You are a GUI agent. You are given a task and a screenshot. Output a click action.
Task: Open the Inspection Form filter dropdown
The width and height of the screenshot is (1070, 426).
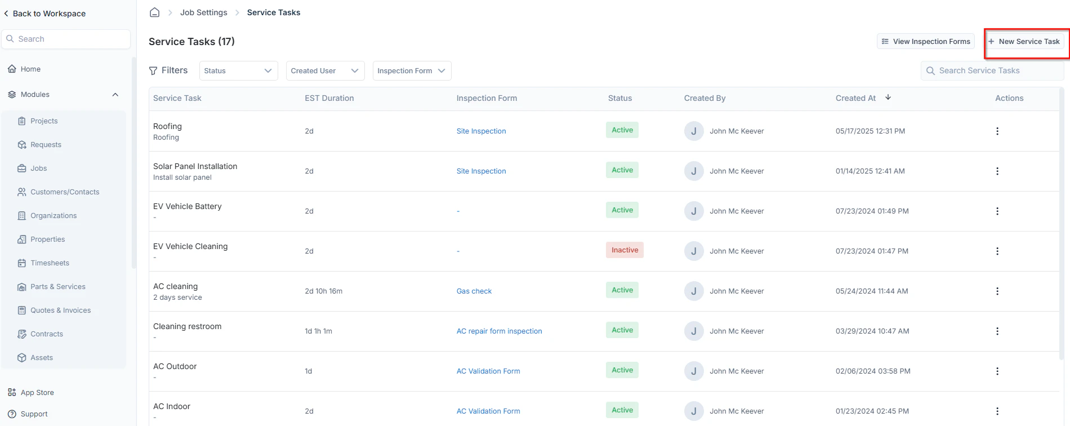412,70
